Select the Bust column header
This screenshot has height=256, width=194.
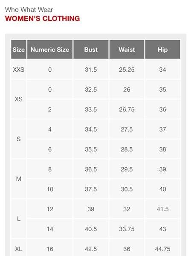point(91,49)
